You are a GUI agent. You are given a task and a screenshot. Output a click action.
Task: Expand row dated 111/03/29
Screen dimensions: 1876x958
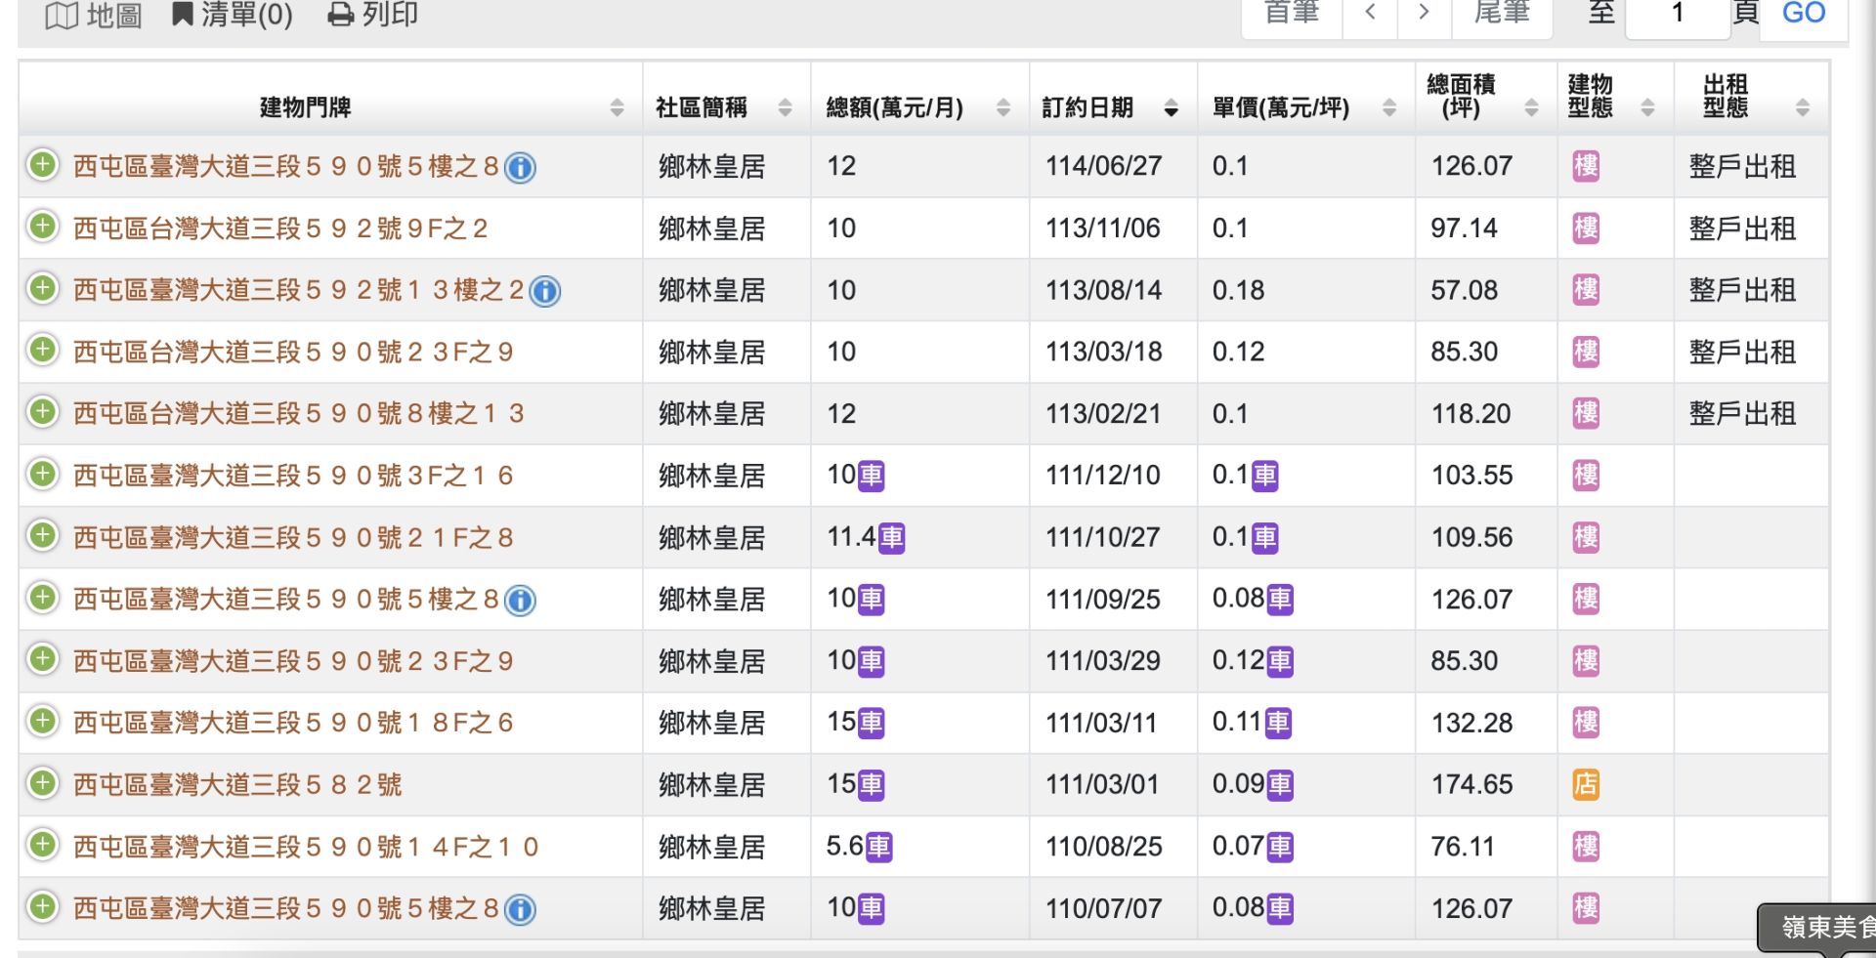[x=42, y=659]
